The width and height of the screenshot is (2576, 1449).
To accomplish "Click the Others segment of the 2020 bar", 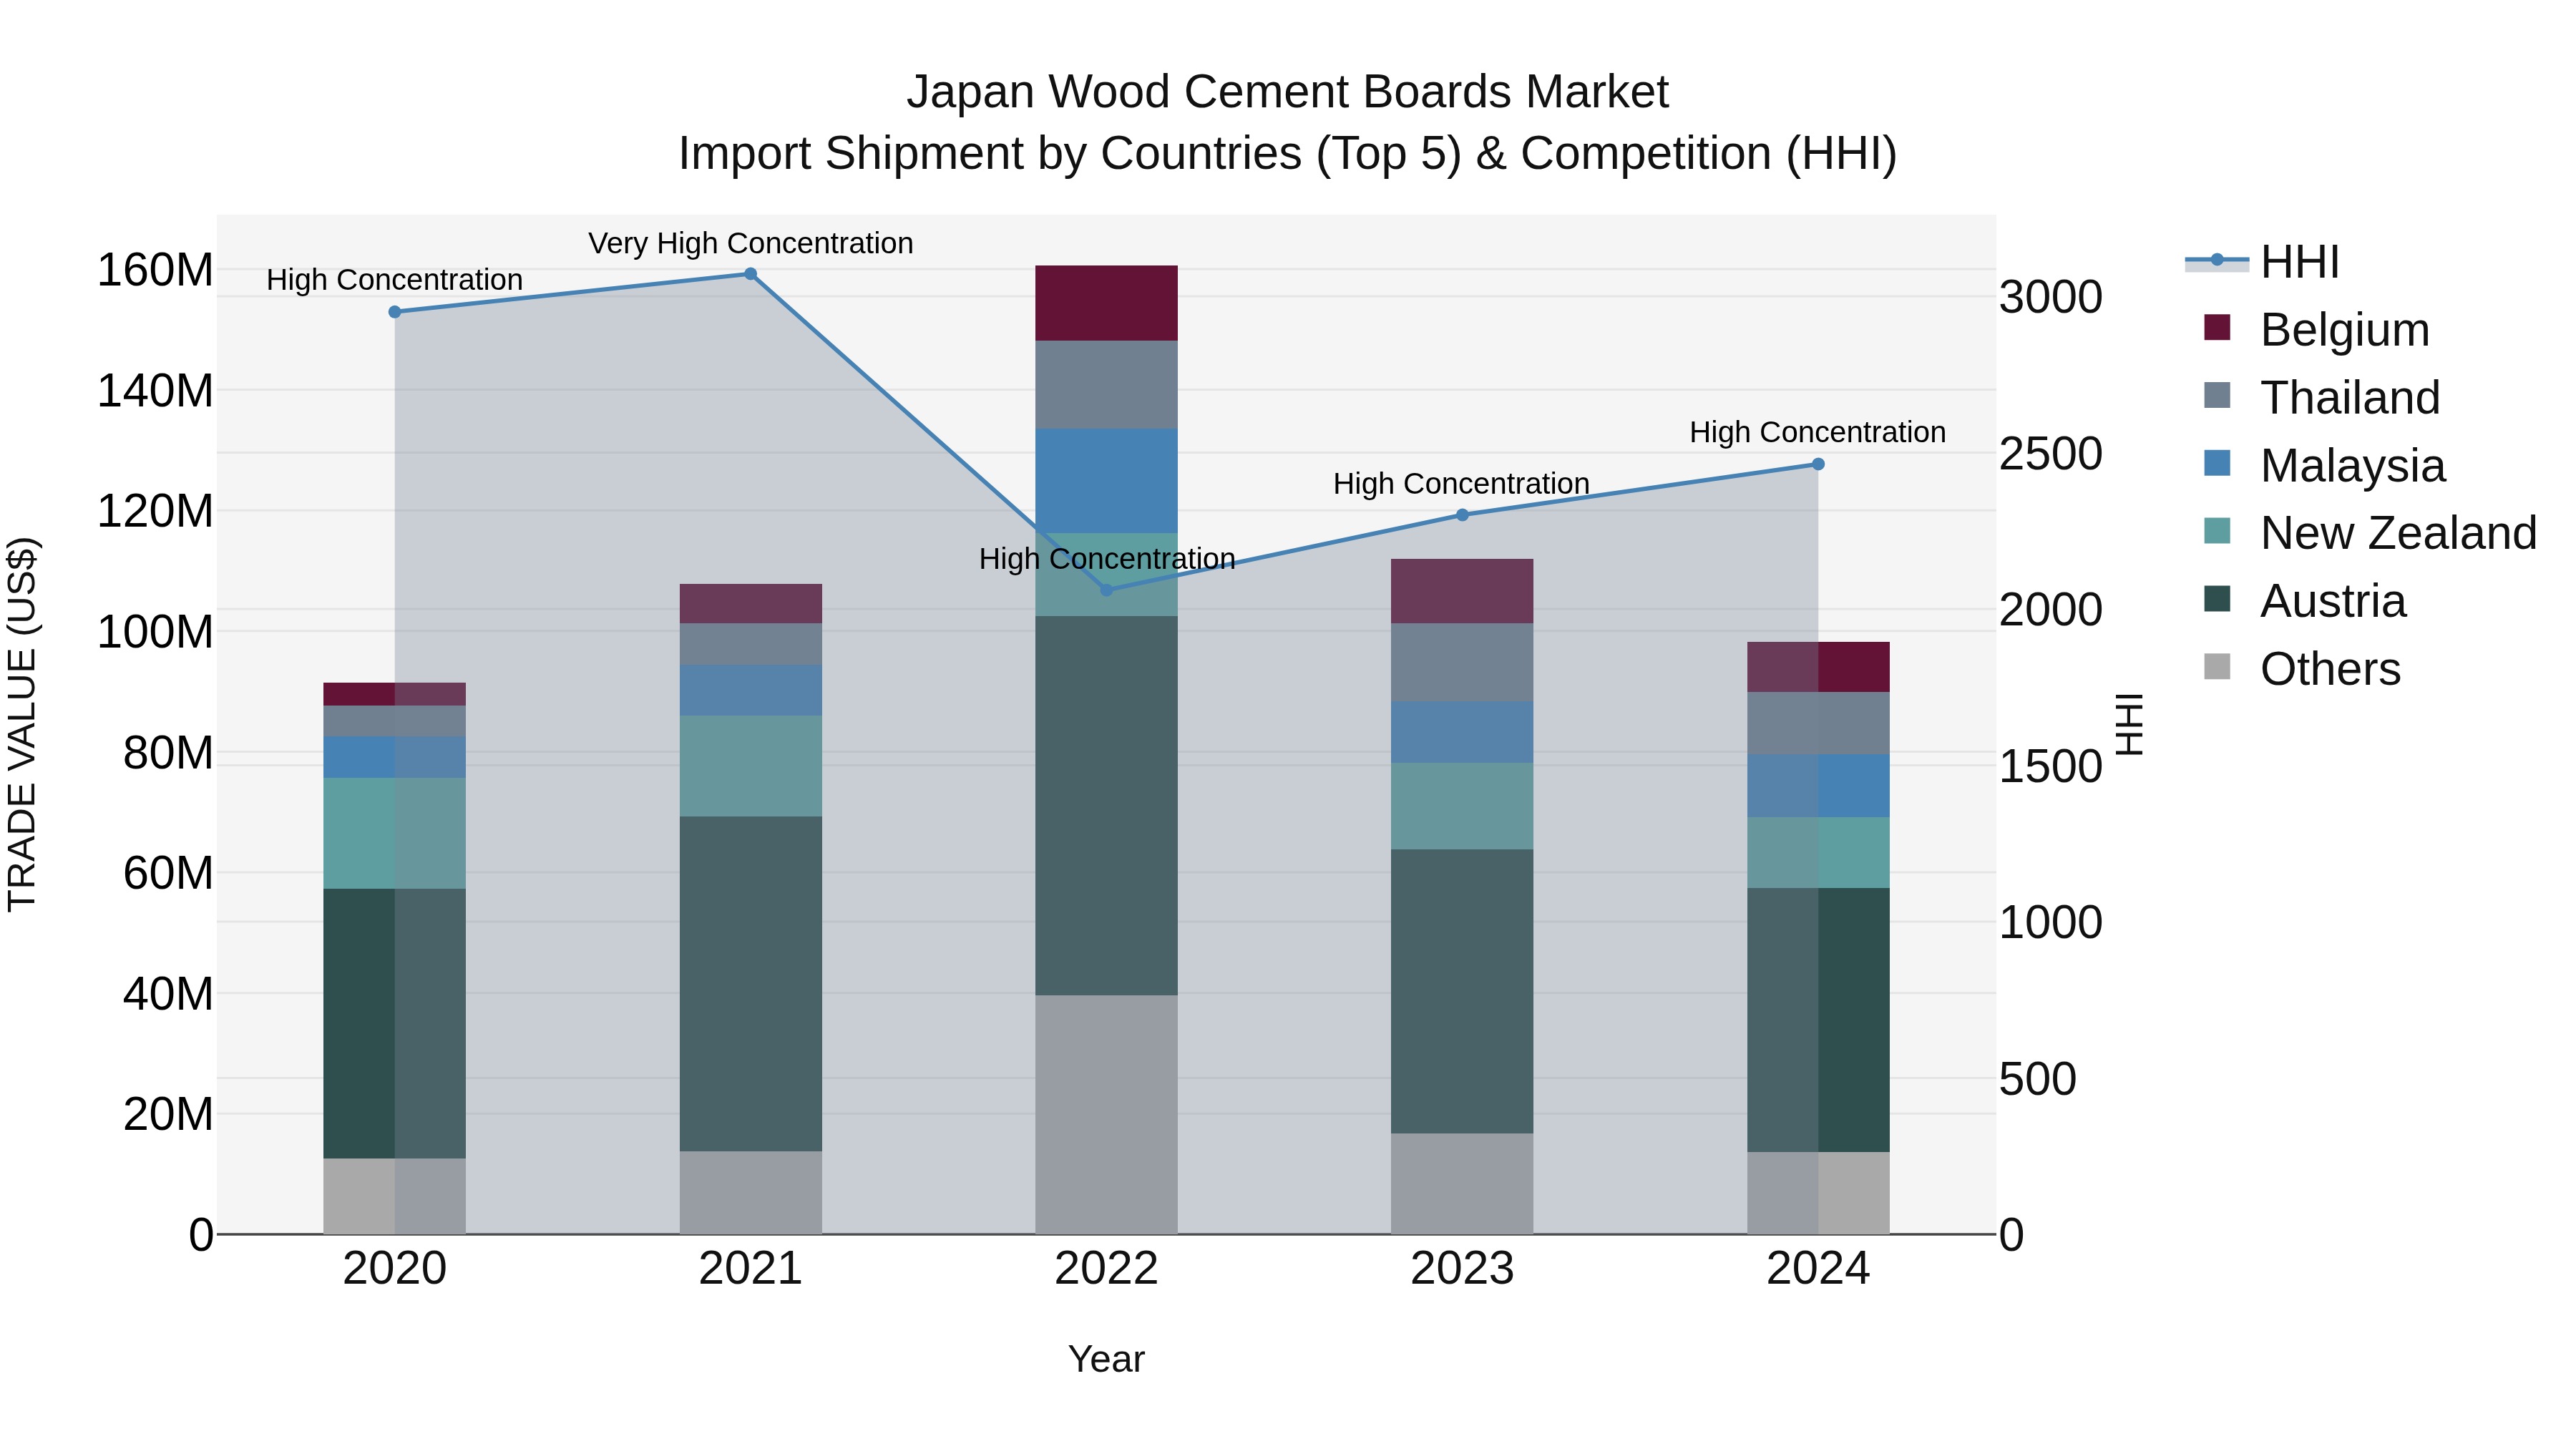I will [394, 1196].
